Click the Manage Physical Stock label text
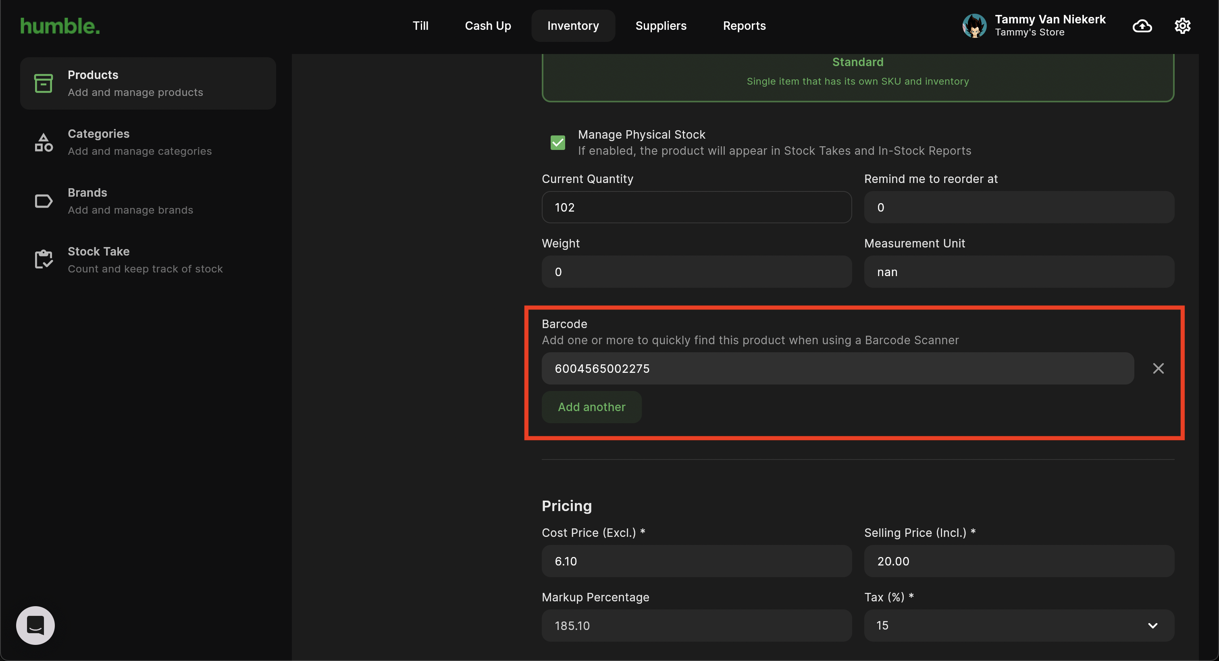This screenshot has height=661, width=1219. [x=641, y=134]
